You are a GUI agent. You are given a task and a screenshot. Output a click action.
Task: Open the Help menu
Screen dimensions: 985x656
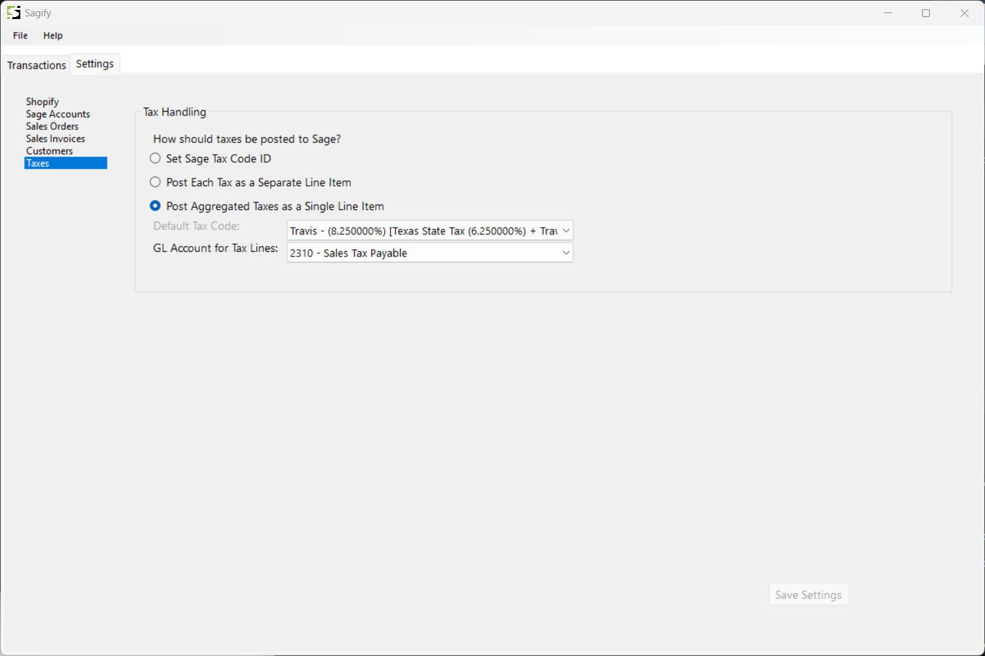tap(53, 35)
